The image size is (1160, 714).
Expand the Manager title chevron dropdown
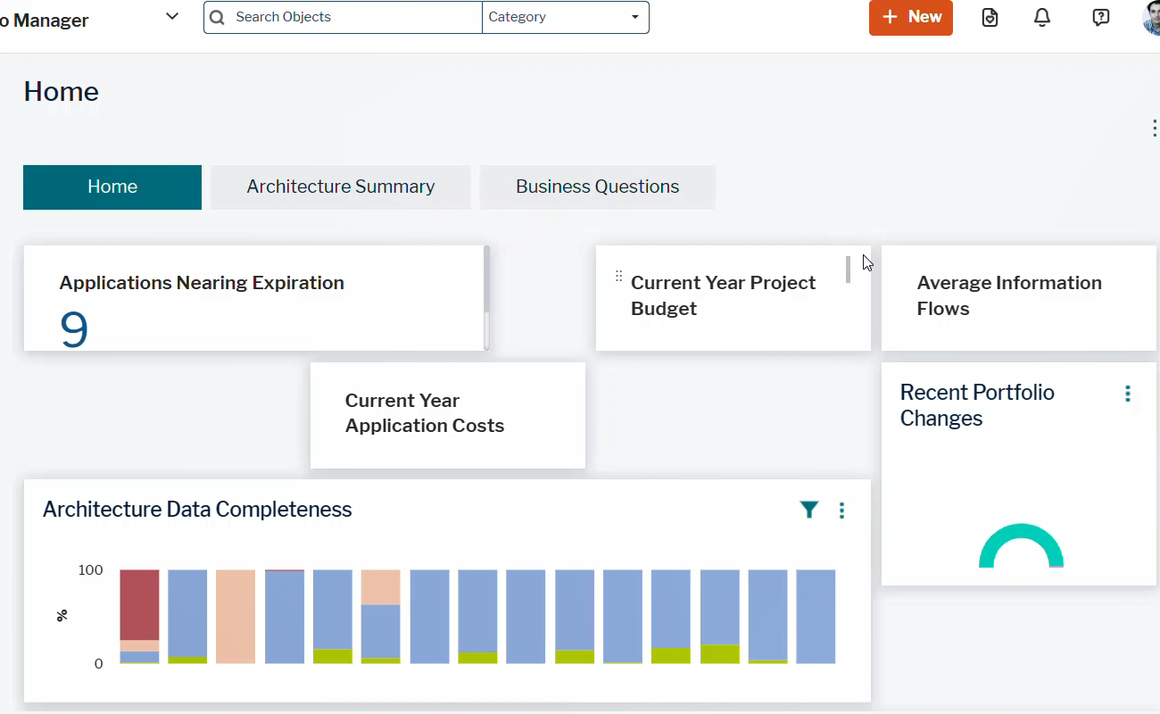(172, 16)
